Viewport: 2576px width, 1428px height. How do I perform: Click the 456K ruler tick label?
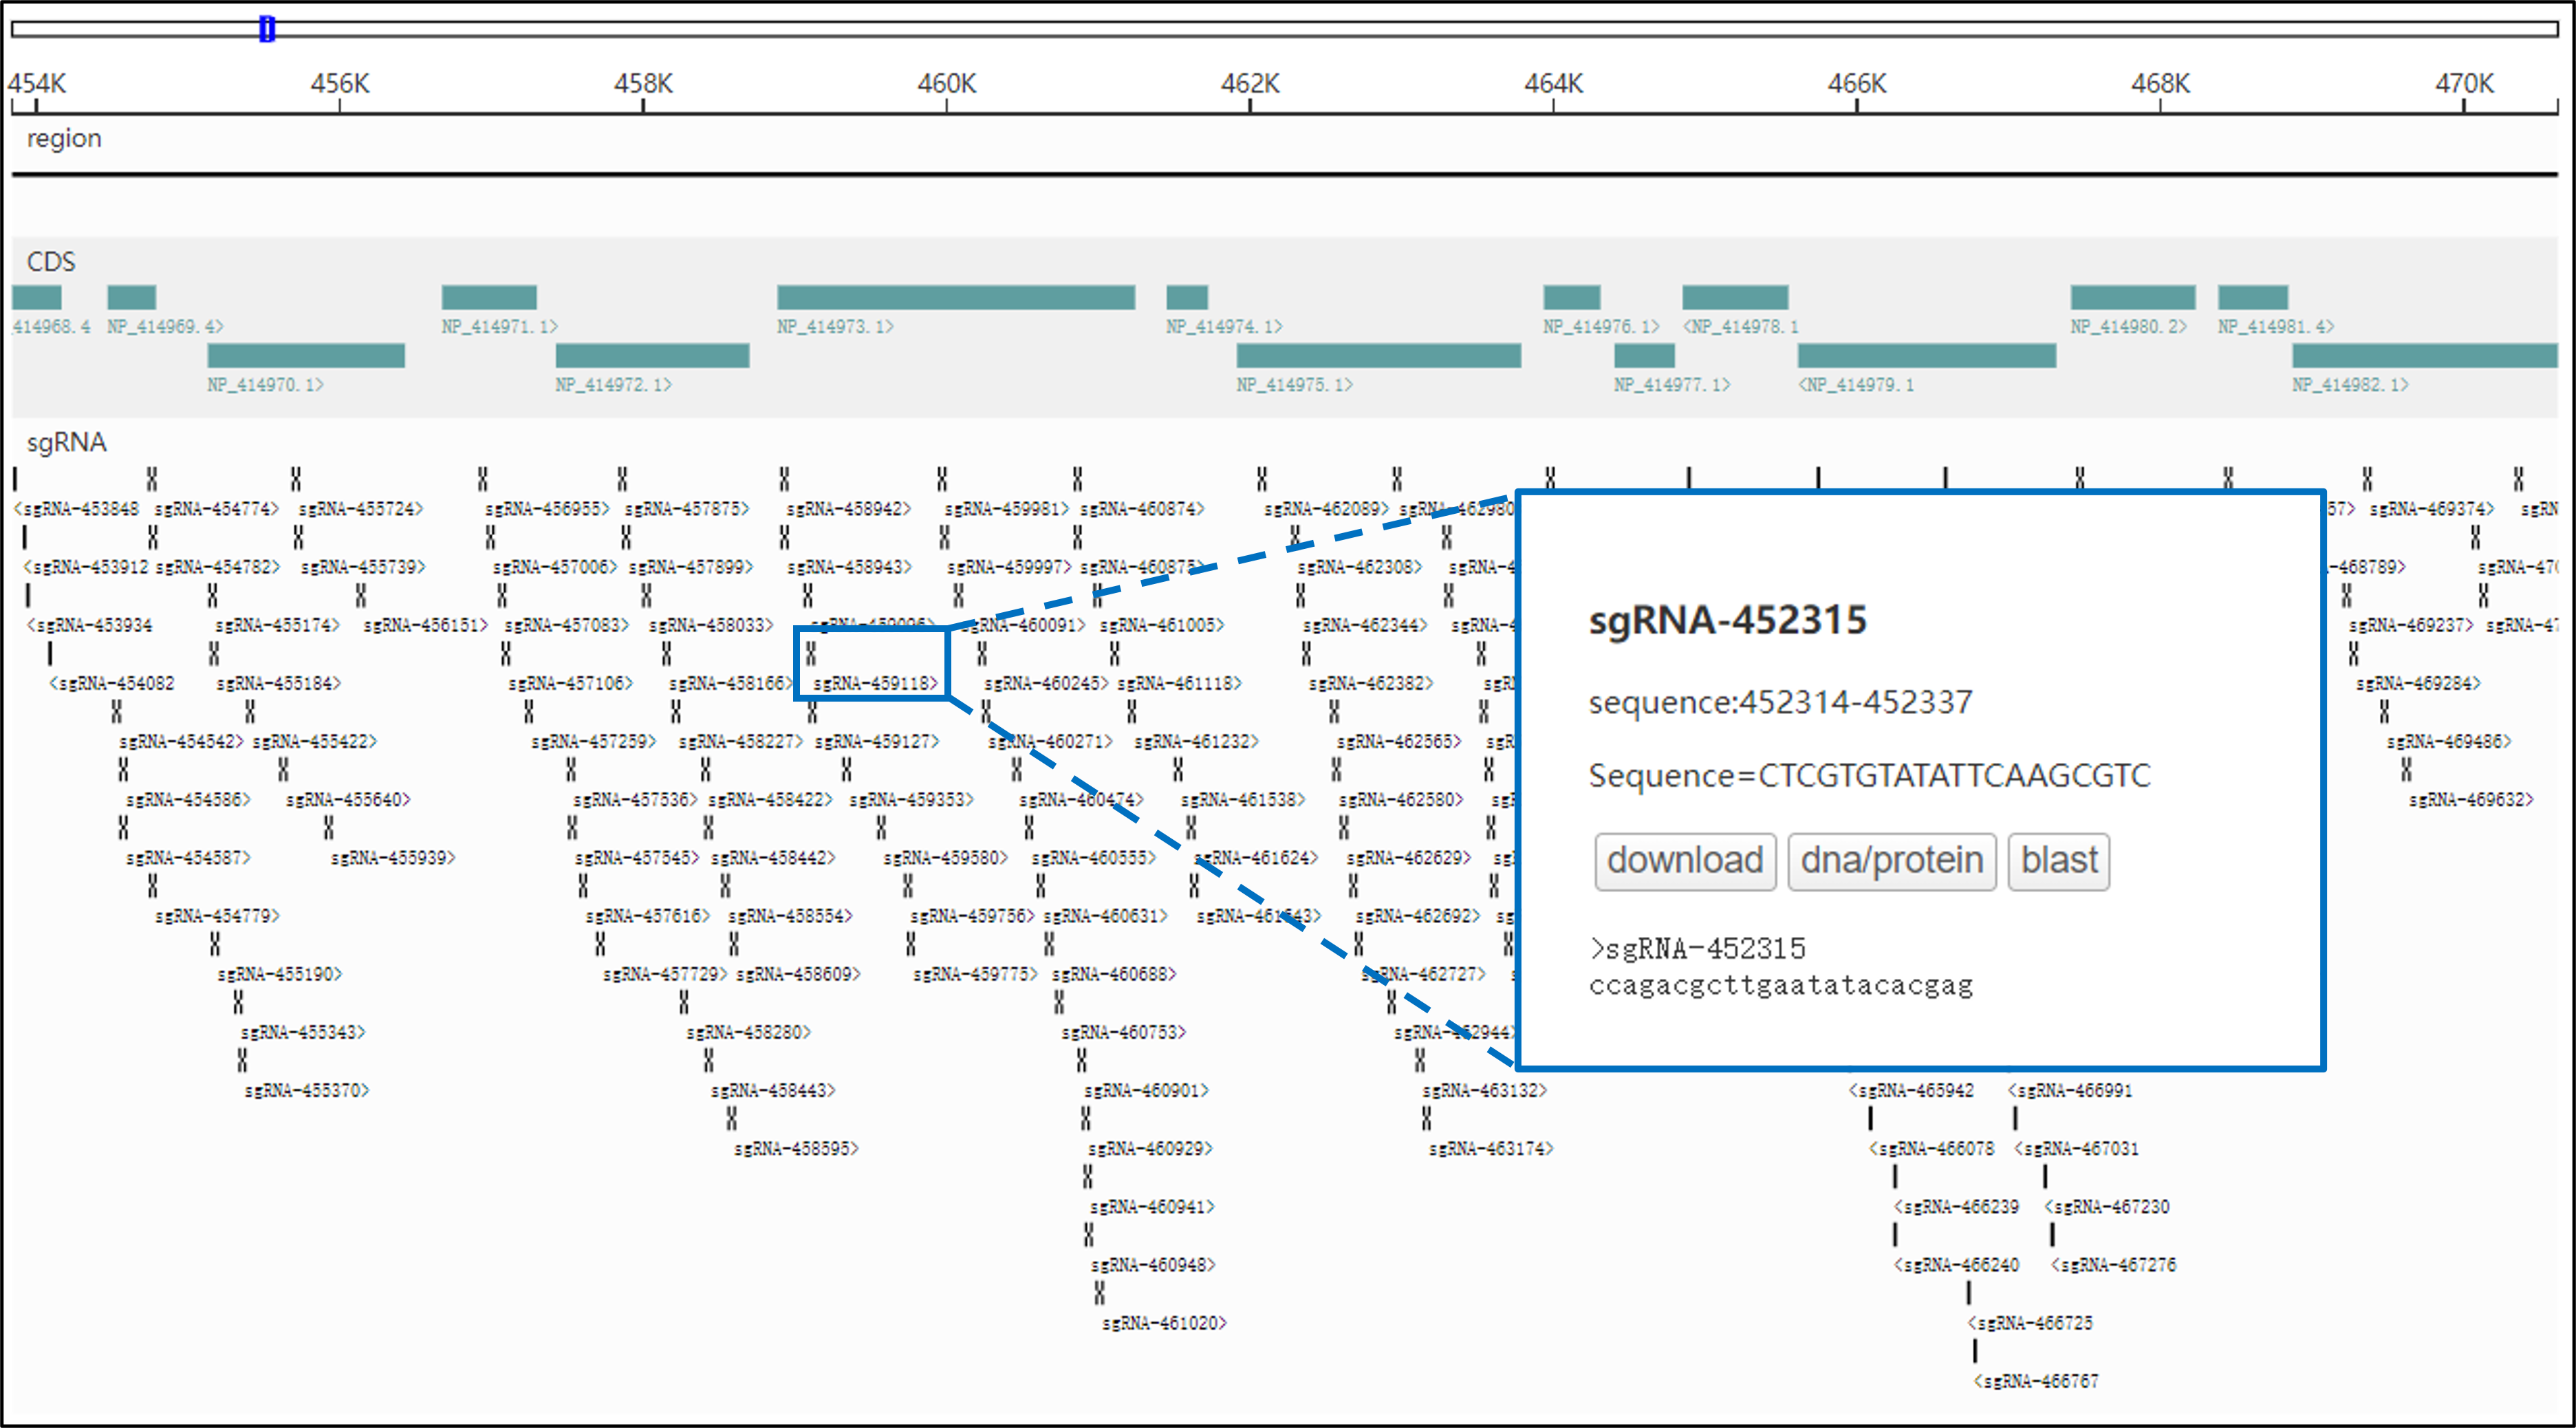340,84
